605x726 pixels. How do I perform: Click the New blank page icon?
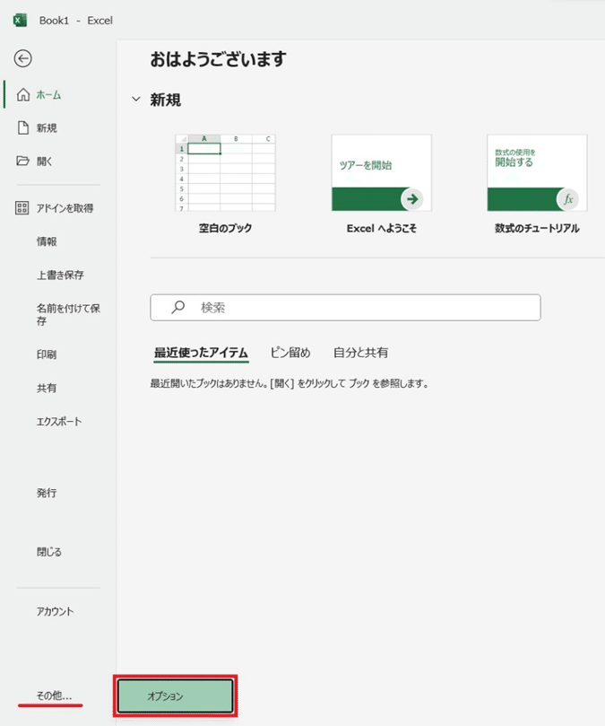(23, 127)
